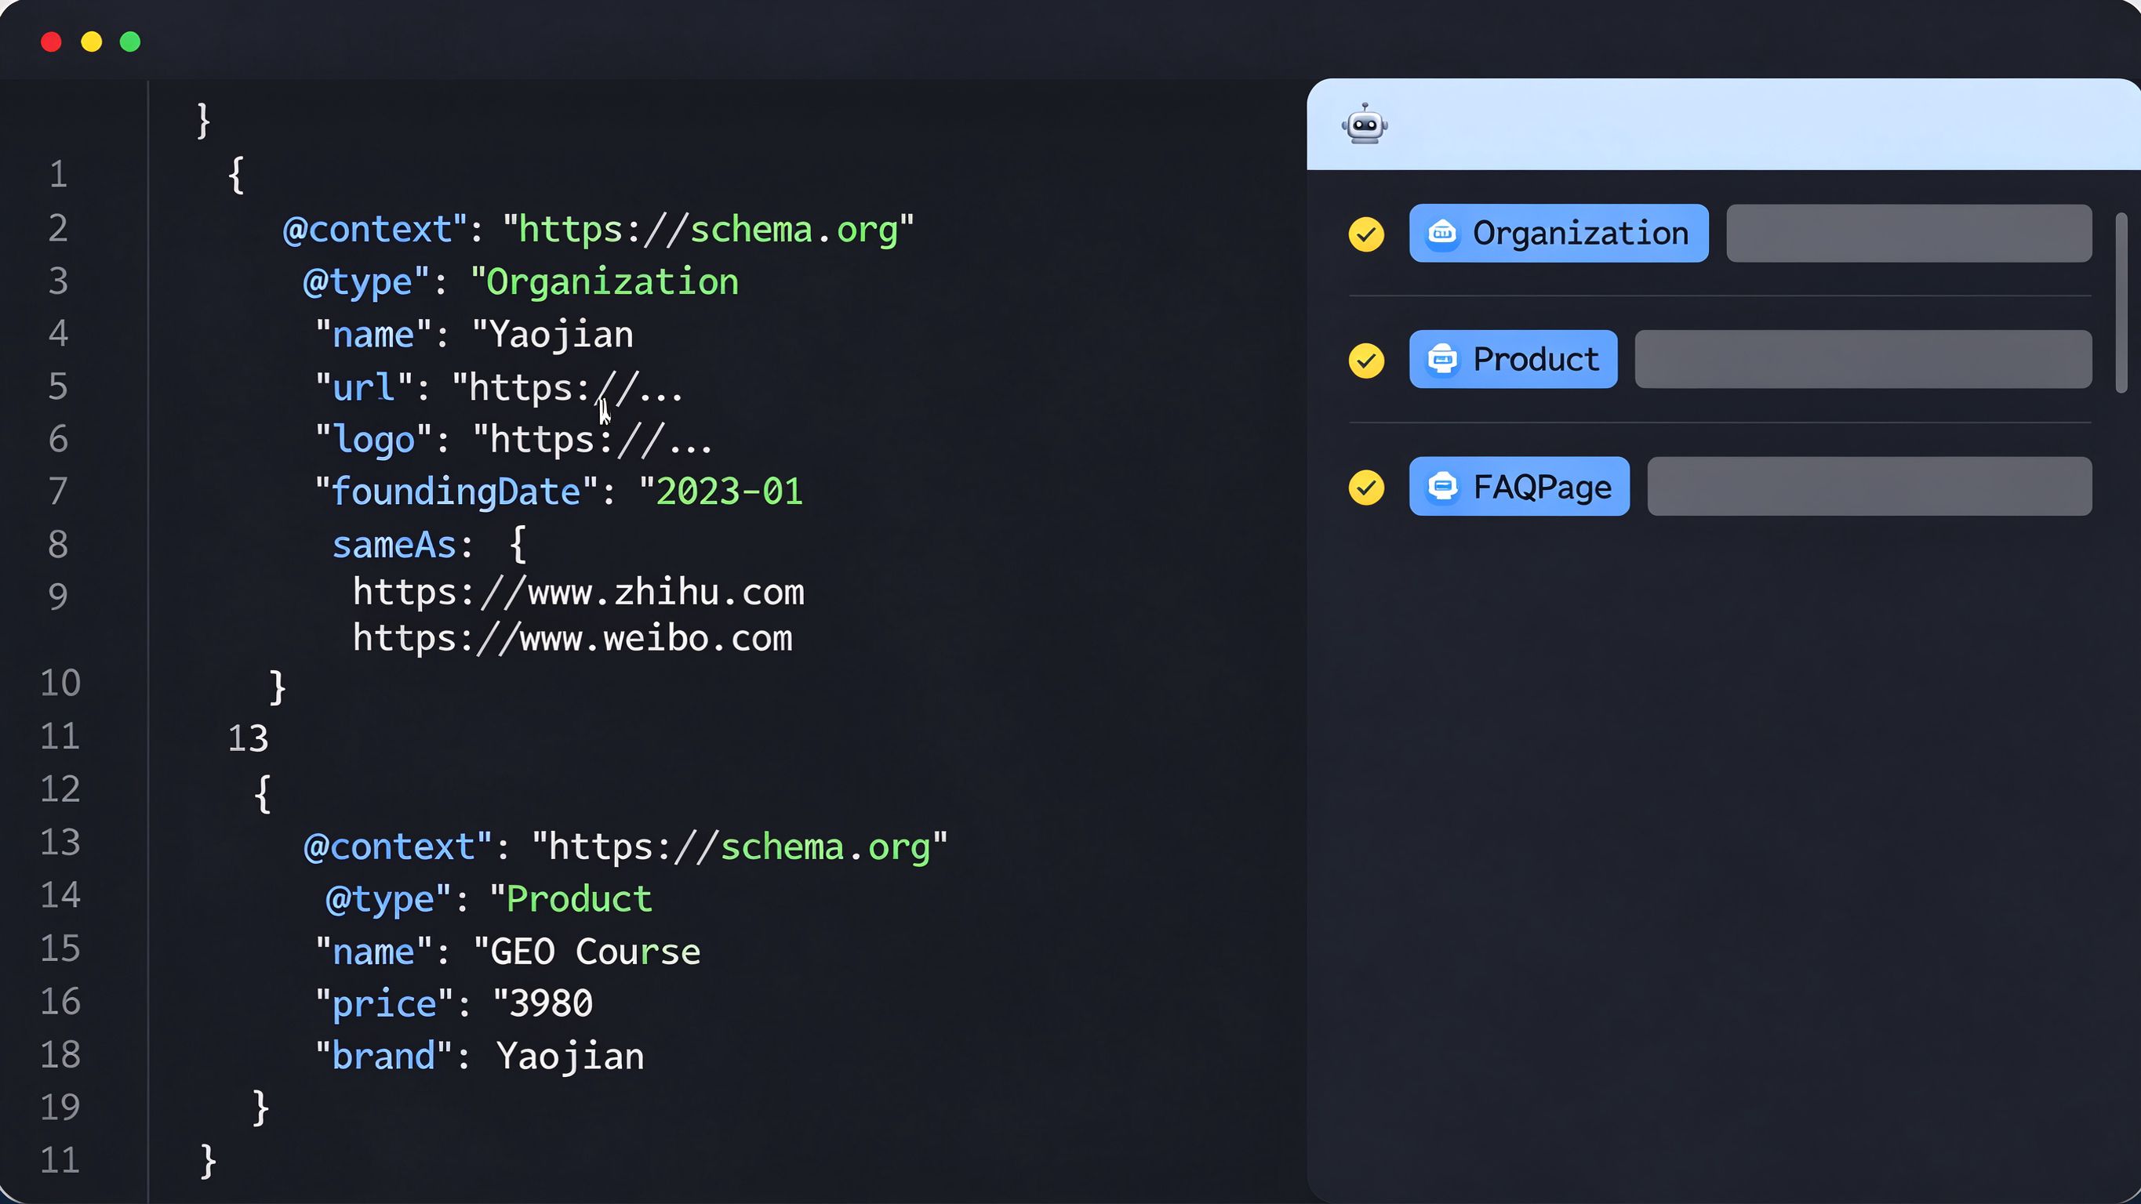Click the robot assistant icon
Screen dimensions: 2141x1204
click(x=1364, y=124)
